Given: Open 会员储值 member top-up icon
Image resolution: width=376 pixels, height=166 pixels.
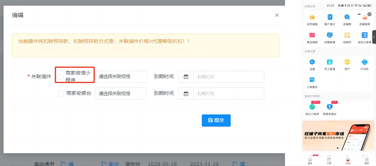Looking at the screenshot, I should [312, 17].
